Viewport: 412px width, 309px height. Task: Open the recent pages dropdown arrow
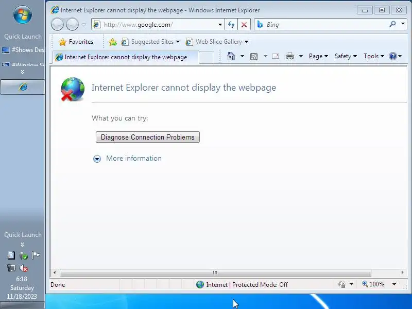click(x=84, y=25)
